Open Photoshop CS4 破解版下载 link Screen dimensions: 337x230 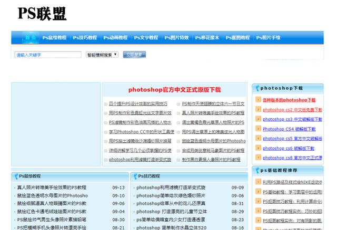click(x=289, y=129)
